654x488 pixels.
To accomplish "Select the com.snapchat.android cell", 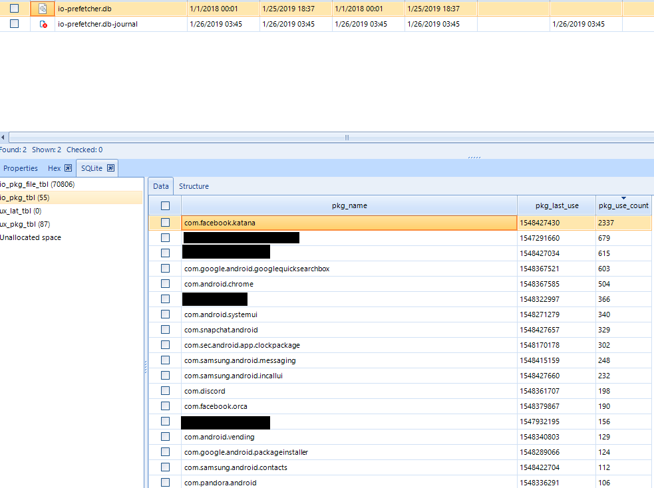I will (x=349, y=330).
